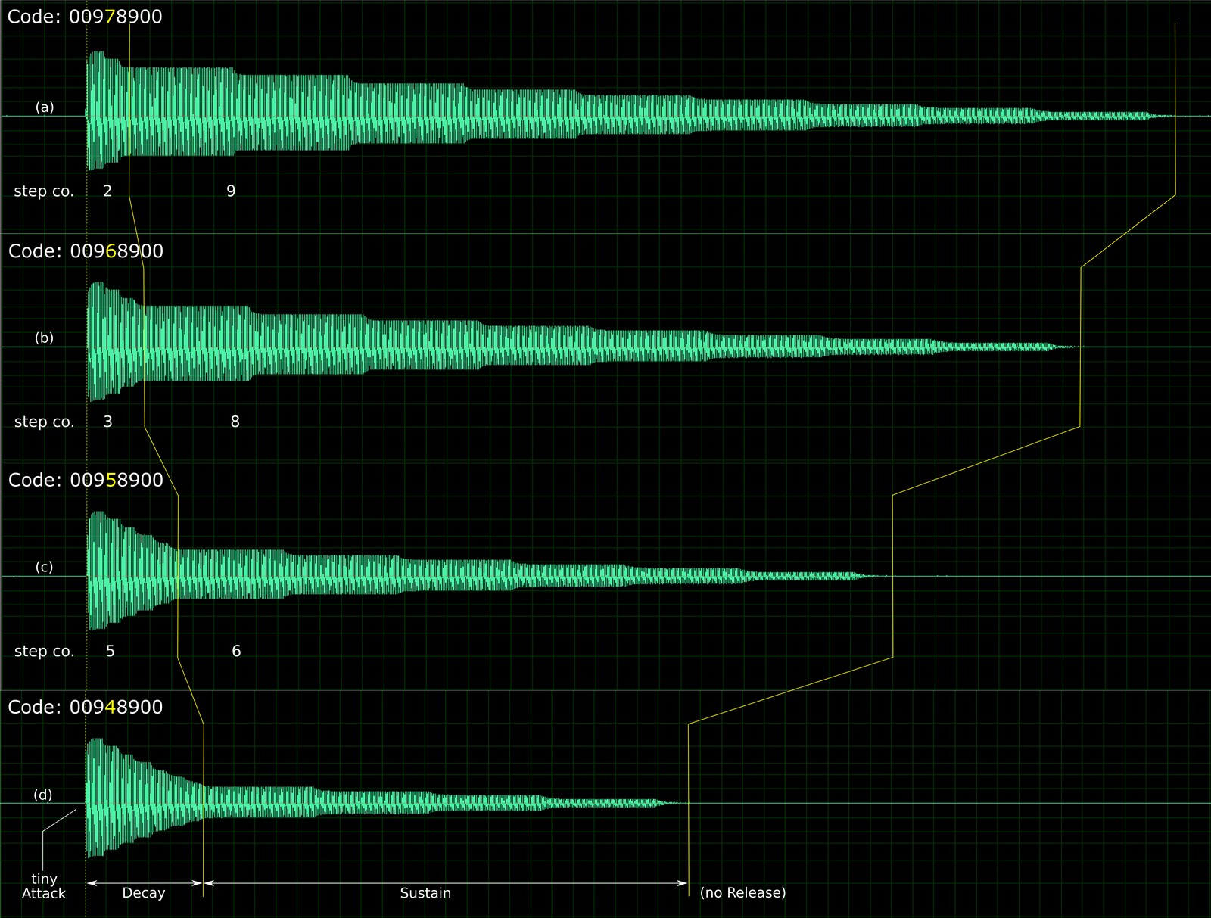Click the 'Code: 00978900' label
The height and width of the screenshot is (918, 1211).
pos(85,17)
